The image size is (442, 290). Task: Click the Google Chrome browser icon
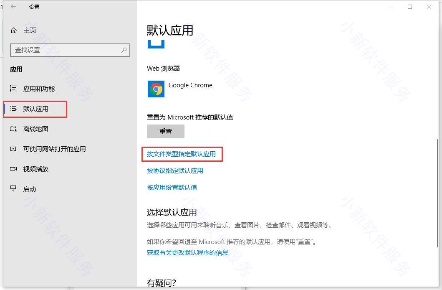point(156,89)
